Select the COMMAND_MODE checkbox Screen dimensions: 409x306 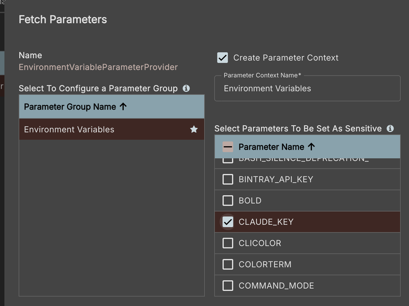tap(228, 286)
